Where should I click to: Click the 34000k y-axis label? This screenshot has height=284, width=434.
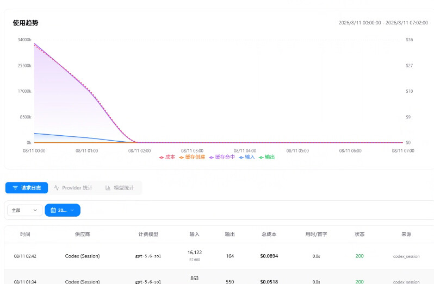(24, 40)
